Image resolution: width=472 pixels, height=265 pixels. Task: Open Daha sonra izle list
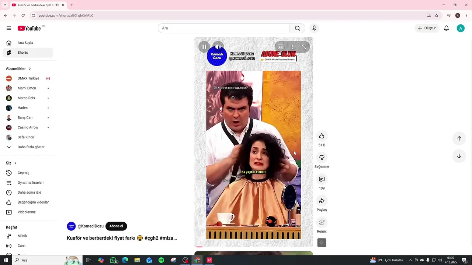tap(28, 192)
